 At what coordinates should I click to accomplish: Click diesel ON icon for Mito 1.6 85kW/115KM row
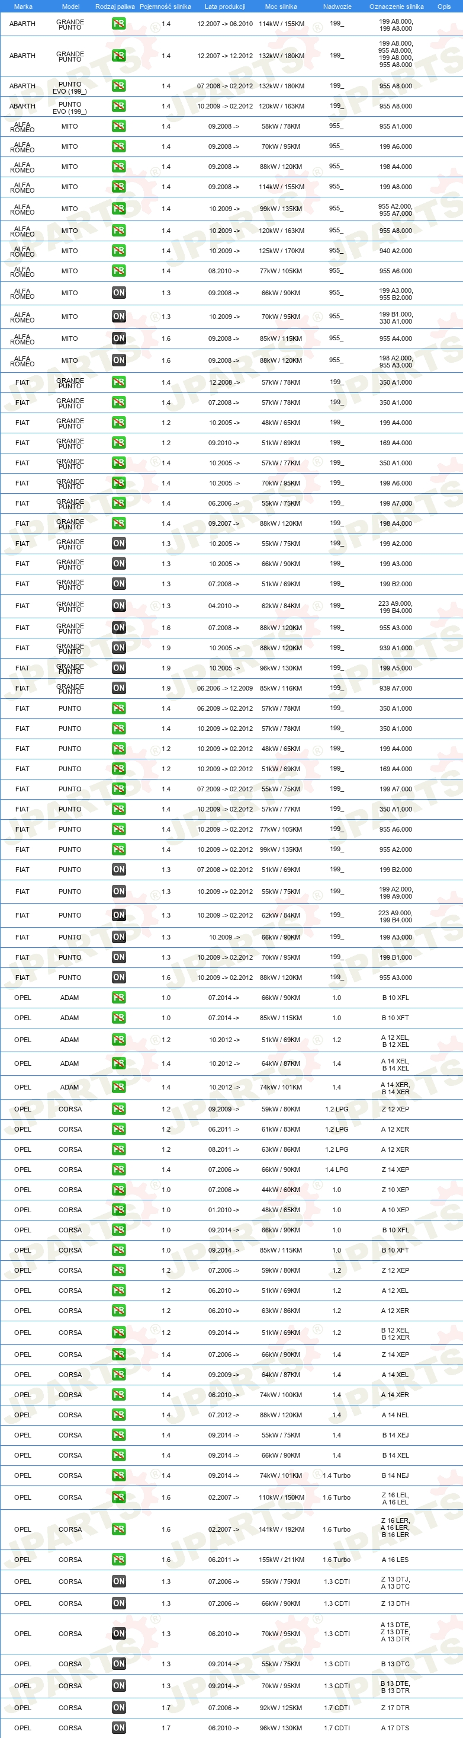click(118, 338)
